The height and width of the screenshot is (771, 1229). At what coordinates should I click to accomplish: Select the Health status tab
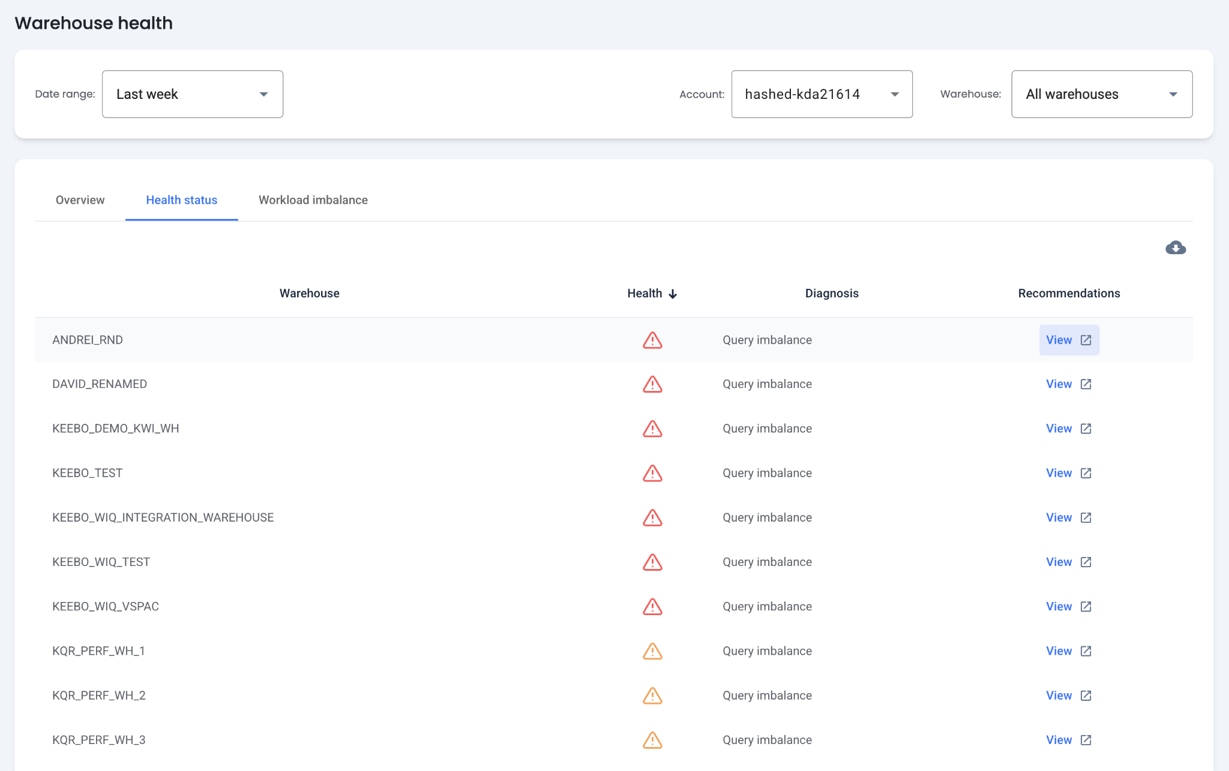pyautogui.click(x=181, y=200)
